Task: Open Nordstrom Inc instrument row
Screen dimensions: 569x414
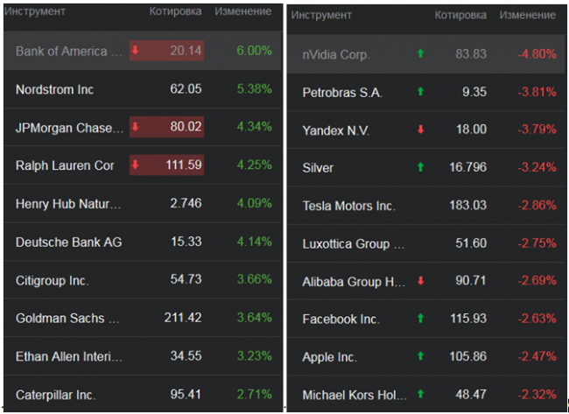Action: coord(55,89)
